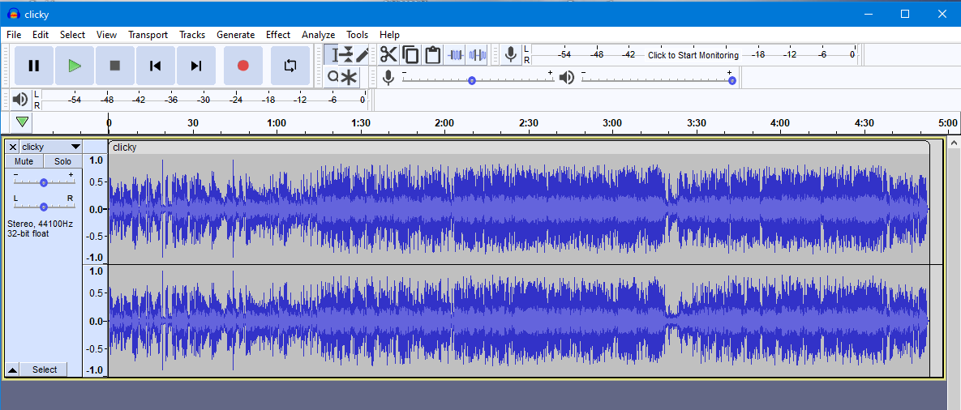Select the Envelope tool
Image resolution: width=961 pixels, height=410 pixels.
[x=348, y=55]
